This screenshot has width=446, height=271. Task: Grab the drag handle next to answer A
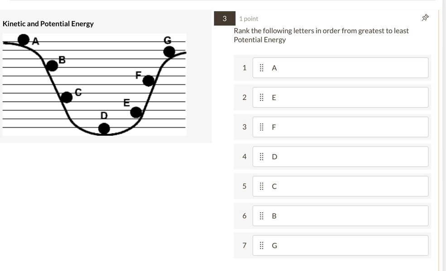coord(261,67)
